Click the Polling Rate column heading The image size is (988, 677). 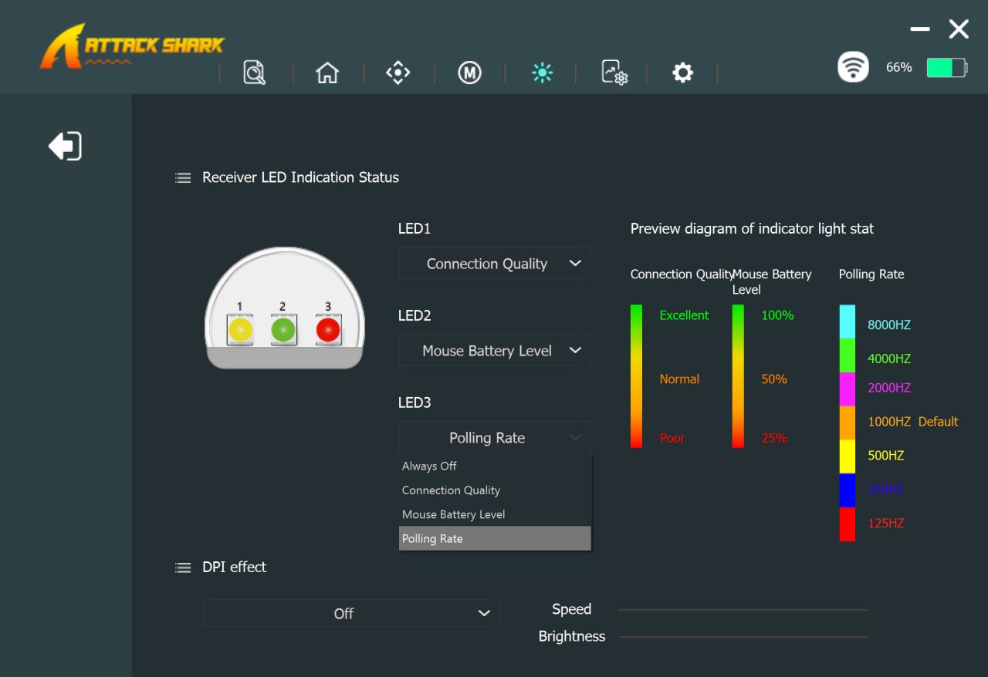click(x=871, y=275)
